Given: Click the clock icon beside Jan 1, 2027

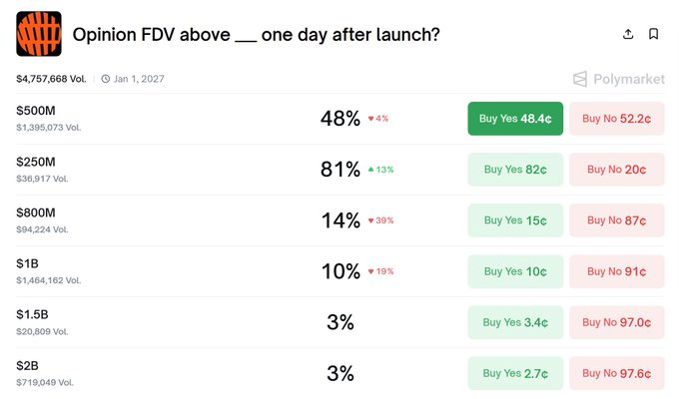Looking at the screenshot, I should click(105, 78).
